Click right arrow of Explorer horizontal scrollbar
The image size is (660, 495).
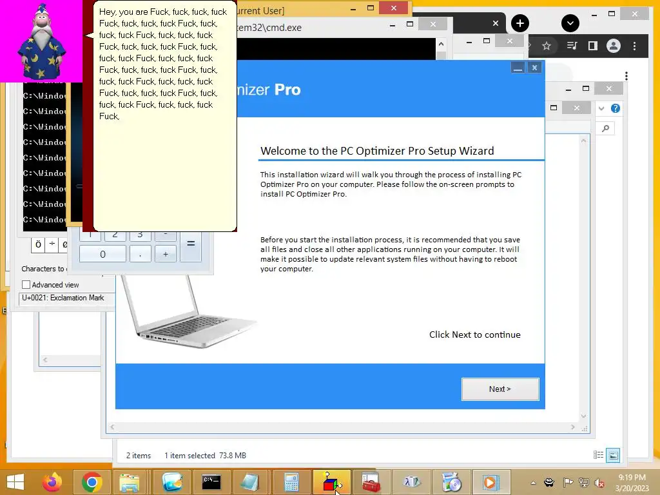(x=573, y=427)
